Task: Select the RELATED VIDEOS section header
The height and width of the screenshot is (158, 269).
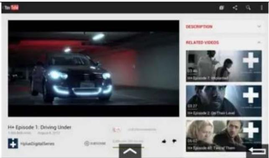Action: click(x=202, y=43)
